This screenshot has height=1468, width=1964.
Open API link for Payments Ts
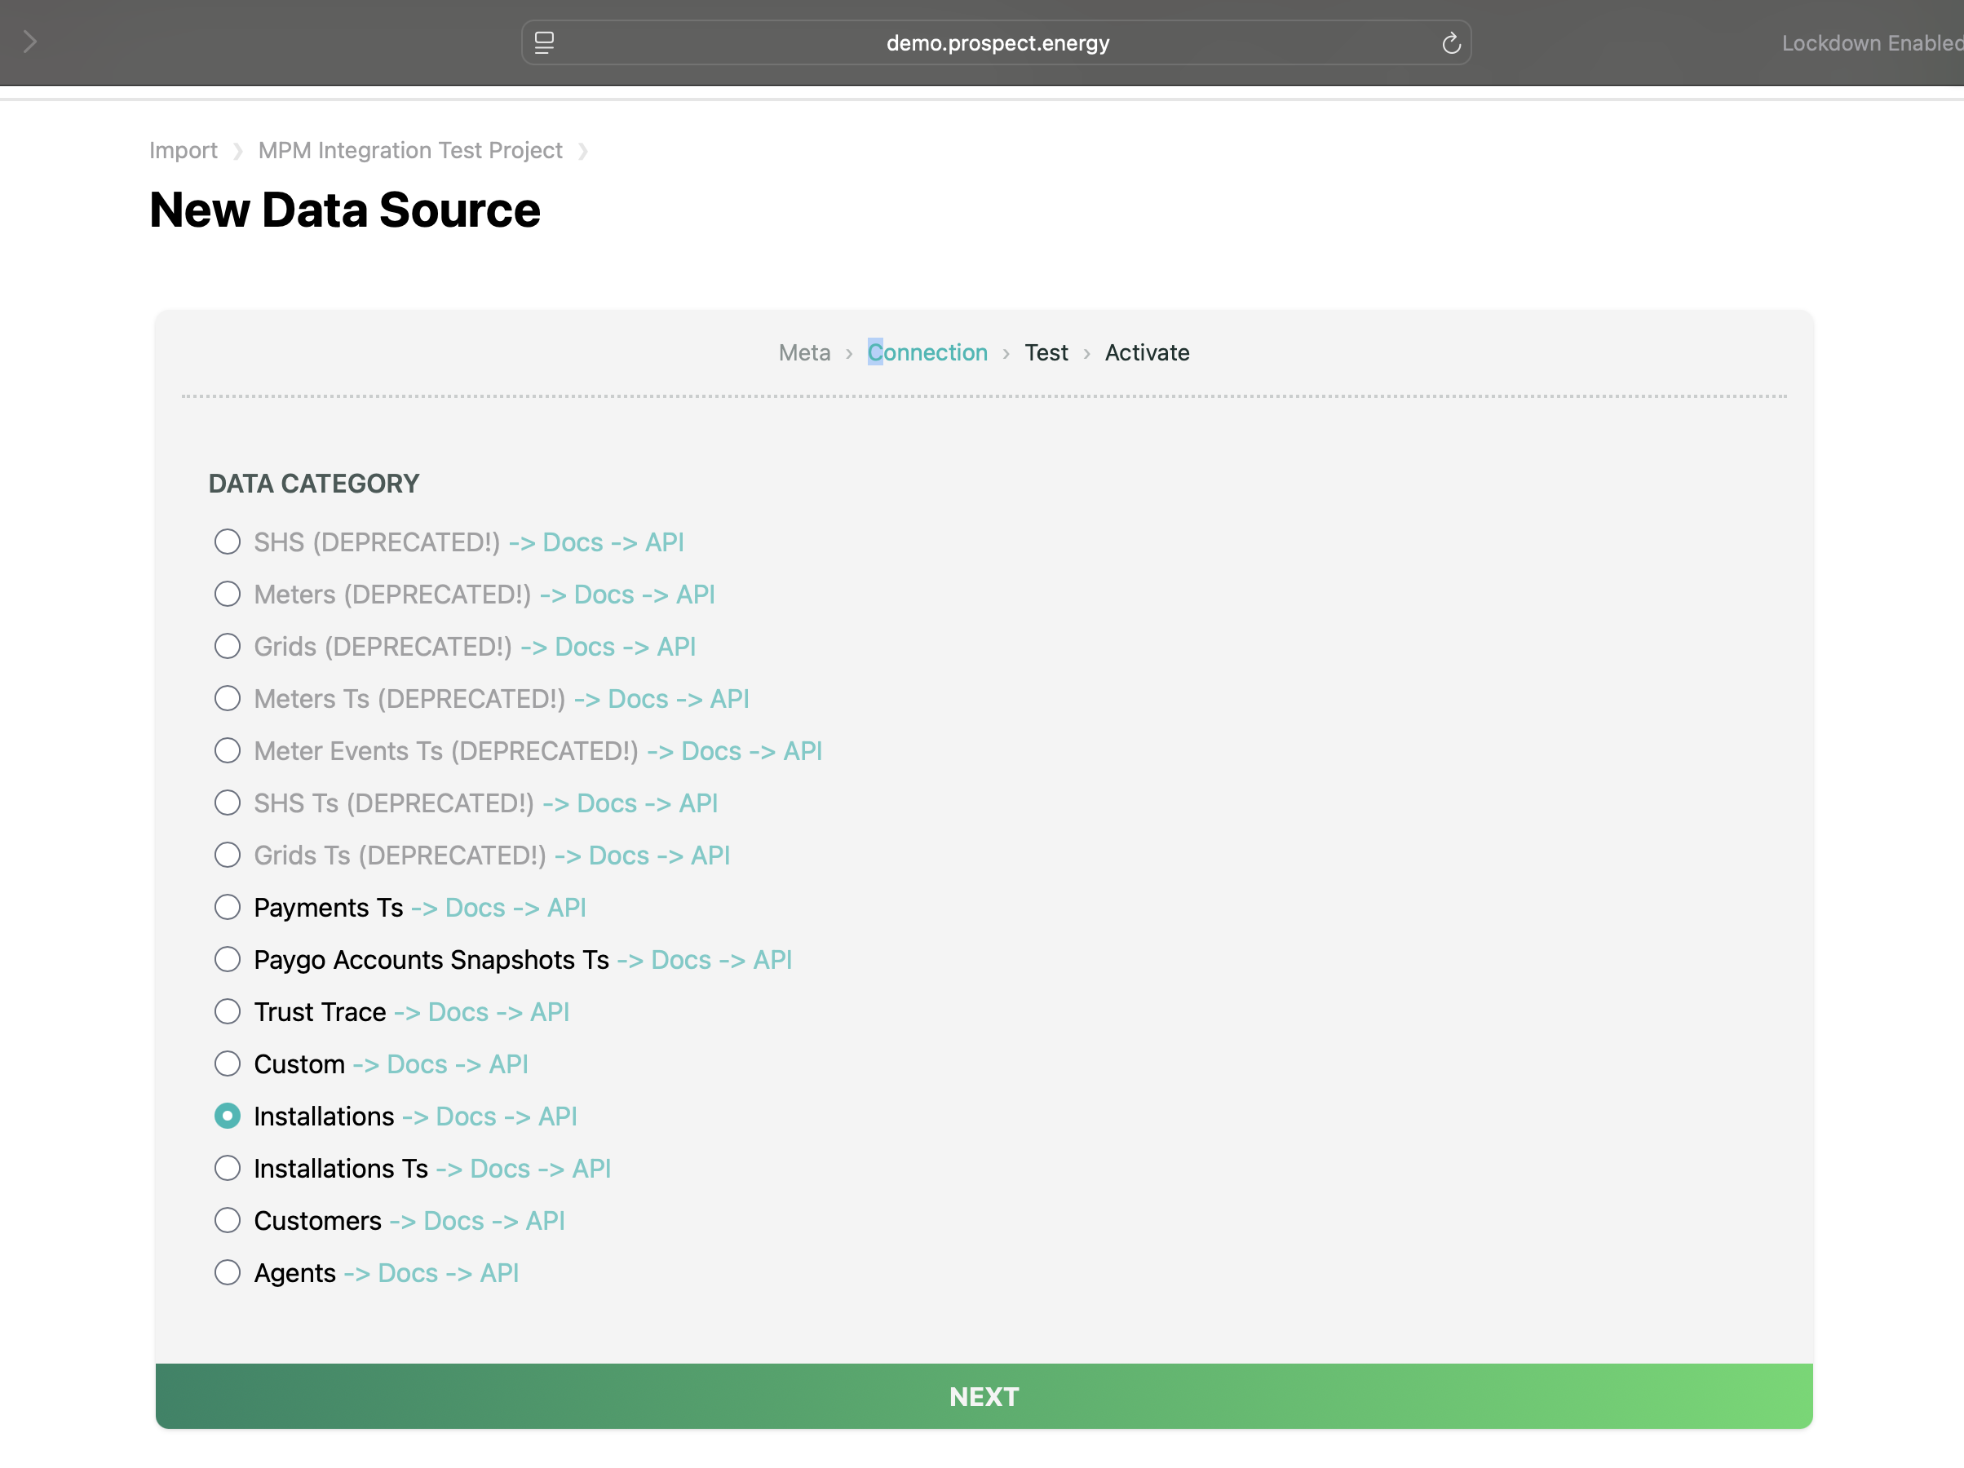click(565, 908)
